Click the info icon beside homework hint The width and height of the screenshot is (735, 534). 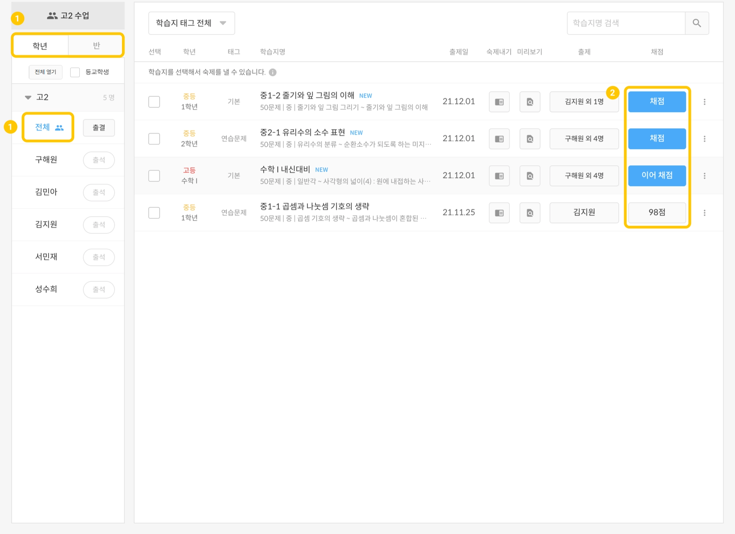tap(272, 72)
